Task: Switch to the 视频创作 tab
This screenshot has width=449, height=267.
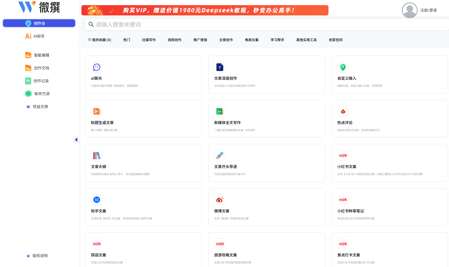Action: tap(175, 40)
